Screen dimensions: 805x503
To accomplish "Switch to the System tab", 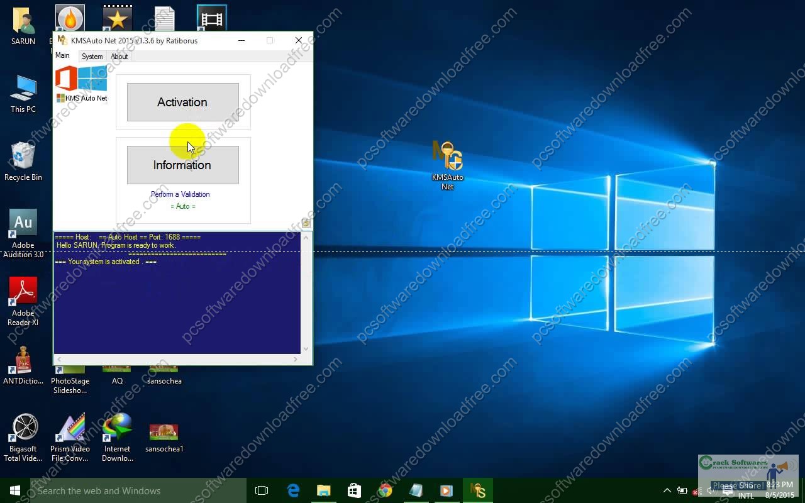I will (92, 57).
